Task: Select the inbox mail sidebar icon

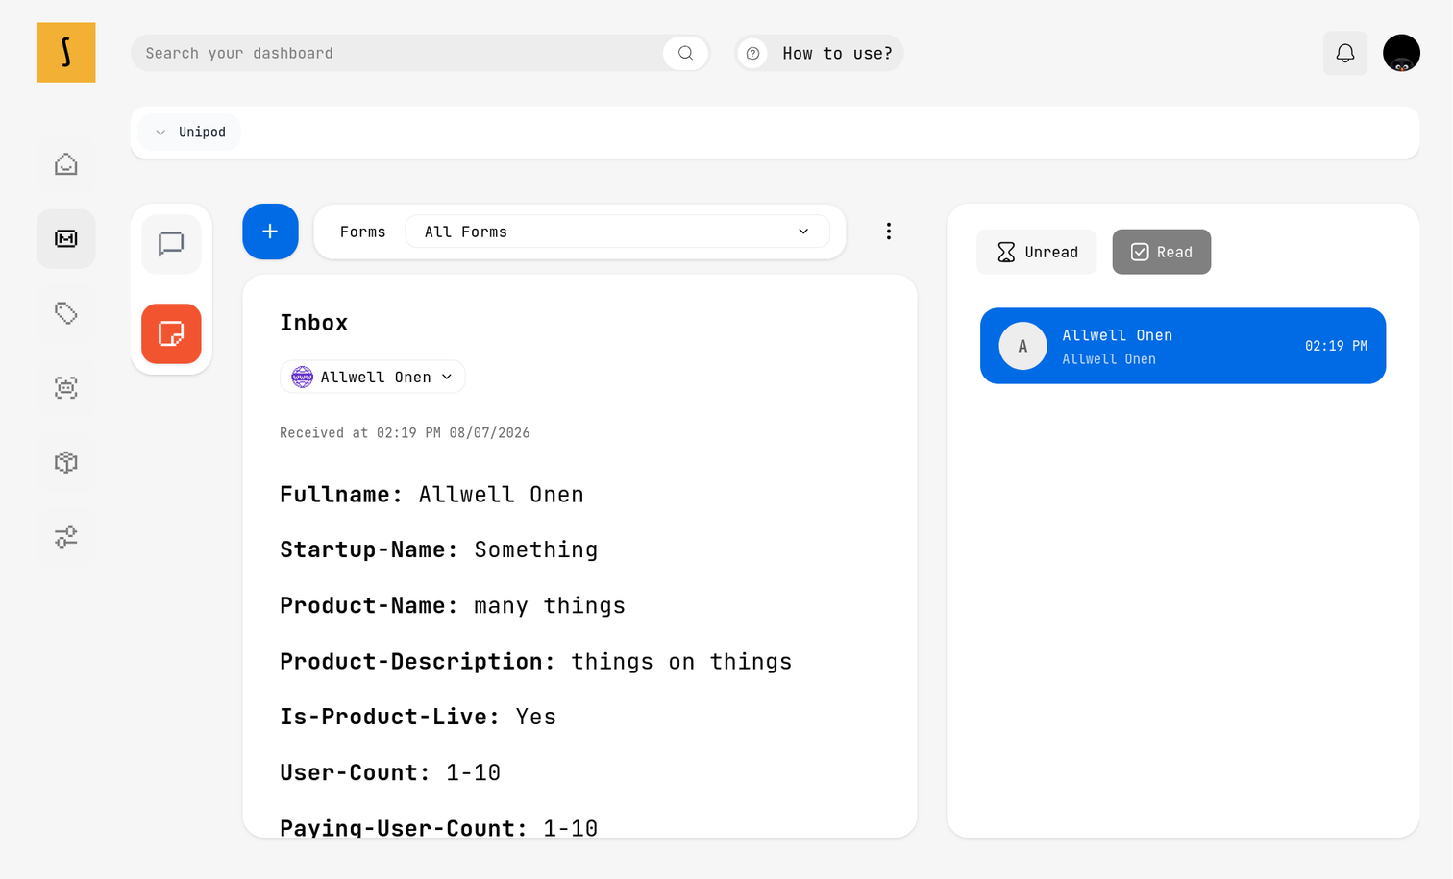Action: point(65,238)
